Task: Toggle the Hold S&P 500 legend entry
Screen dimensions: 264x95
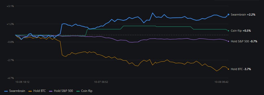Action: click(61, 91)
